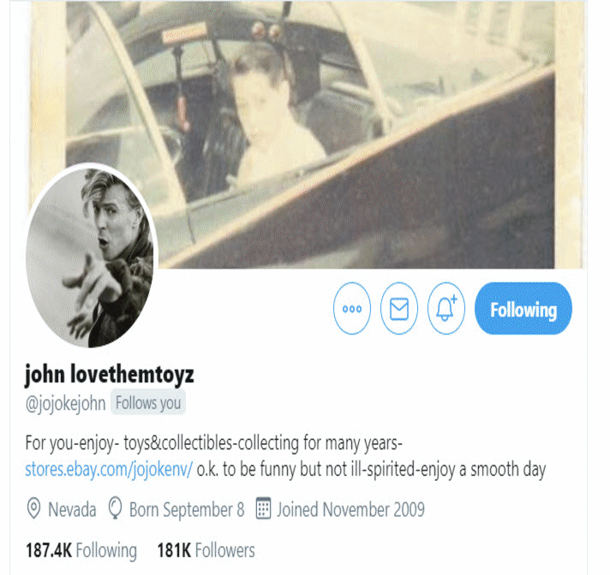Click the balloon birthday icon
Image resolution: width=610 pixels, height=575 pixels.
pos(115,508)
